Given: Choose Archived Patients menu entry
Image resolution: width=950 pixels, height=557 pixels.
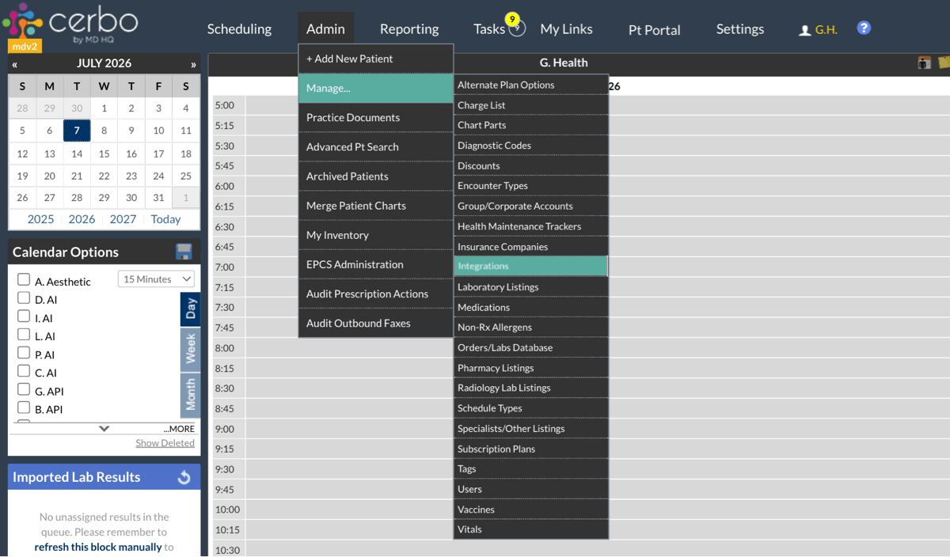Looking at the screenshot, I should click(375, 176).
